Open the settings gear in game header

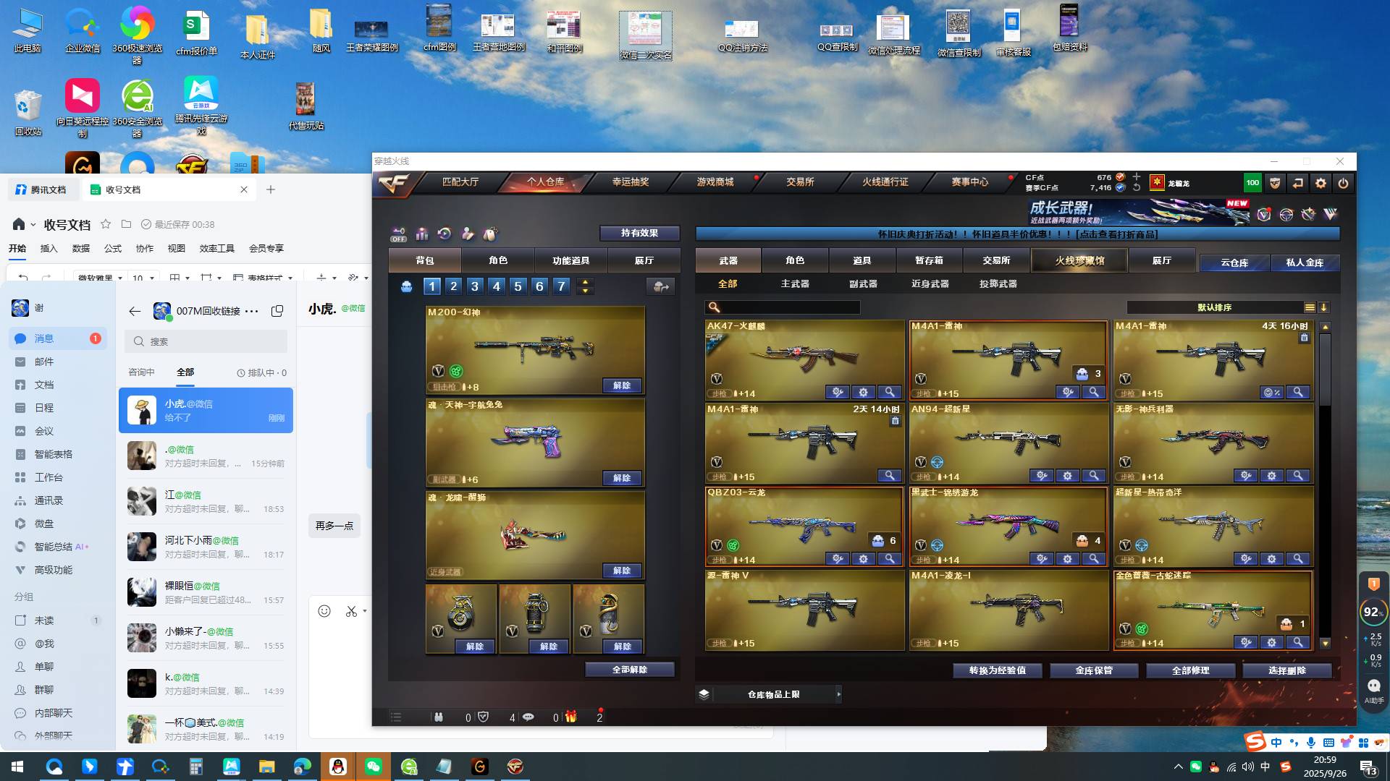1320,183
